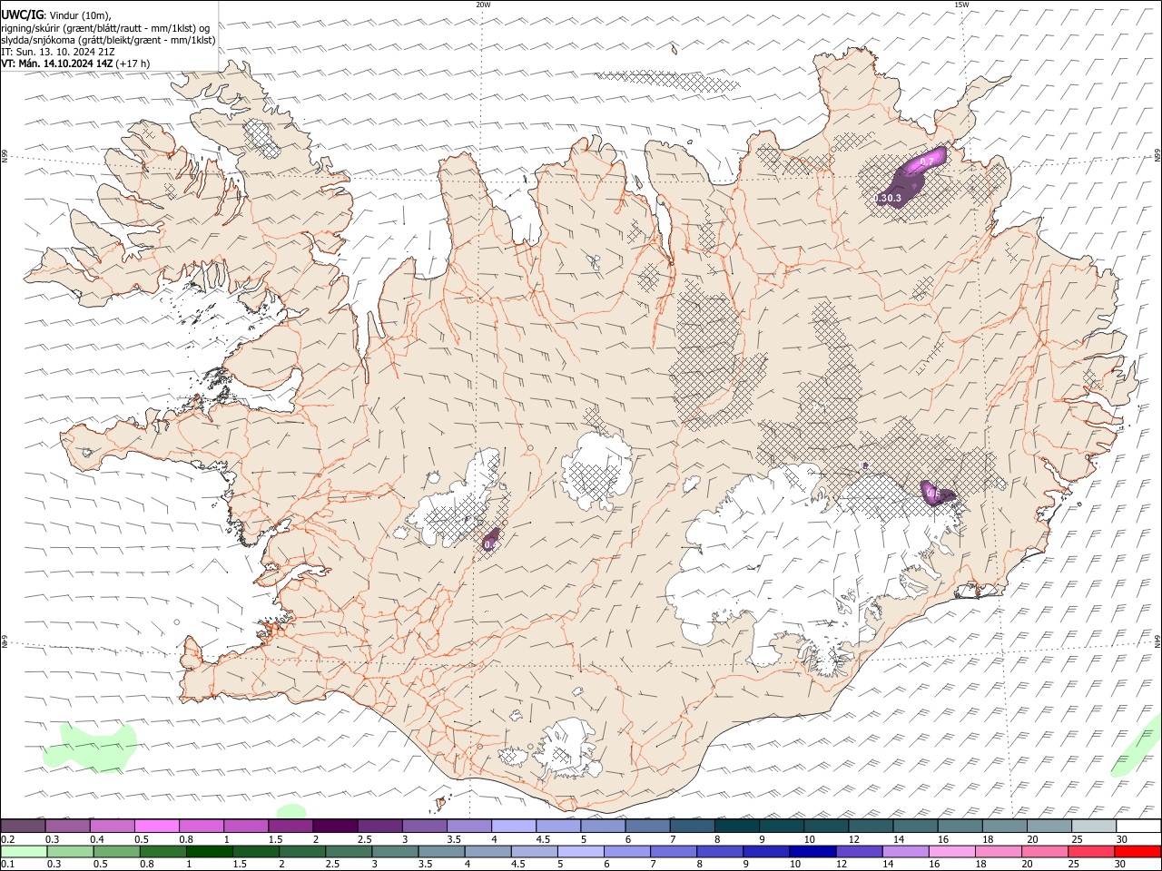
Task: Click the white Mýrdalsjökull glacier in the south
Action: pos(569,749)
